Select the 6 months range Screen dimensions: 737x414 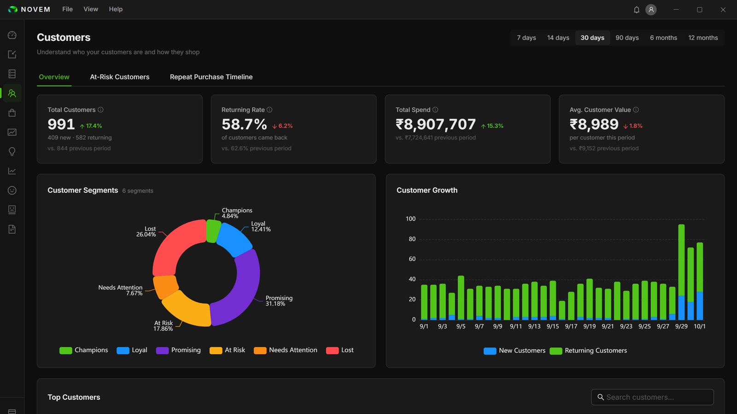tap(663, 38)
